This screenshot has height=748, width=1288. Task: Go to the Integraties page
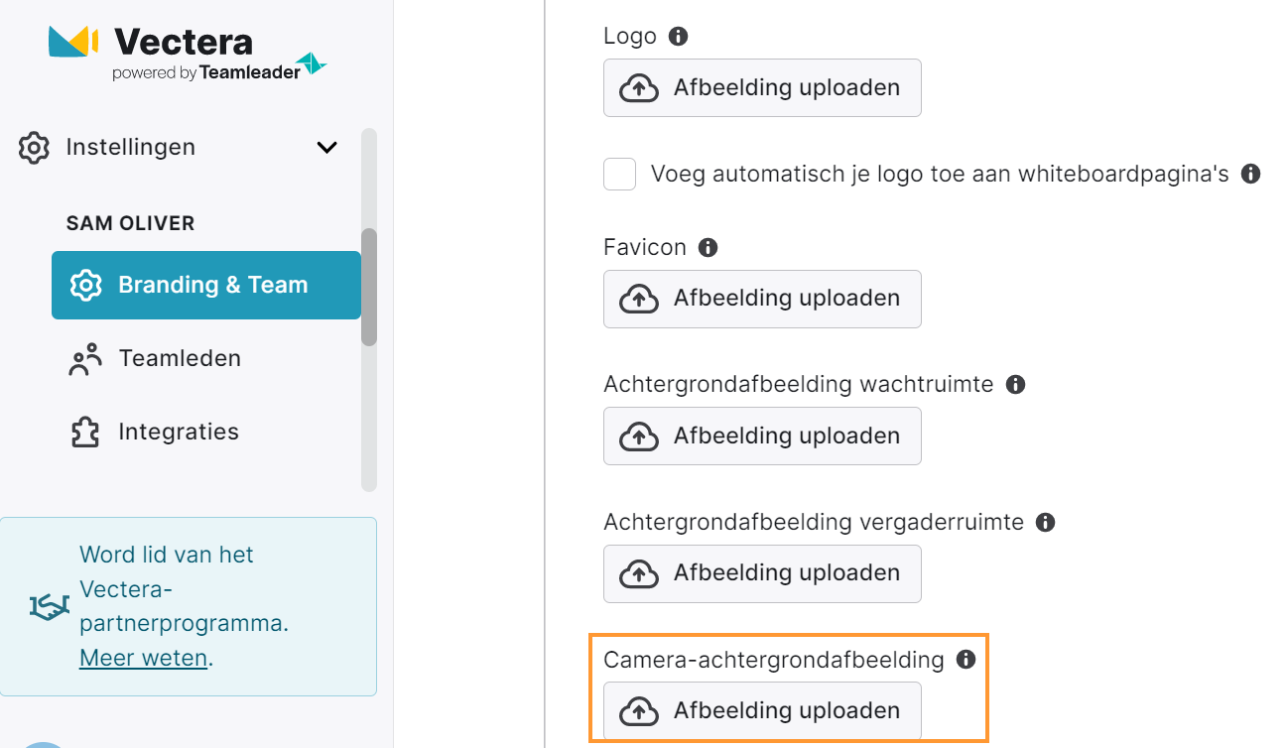coord(179,432)
